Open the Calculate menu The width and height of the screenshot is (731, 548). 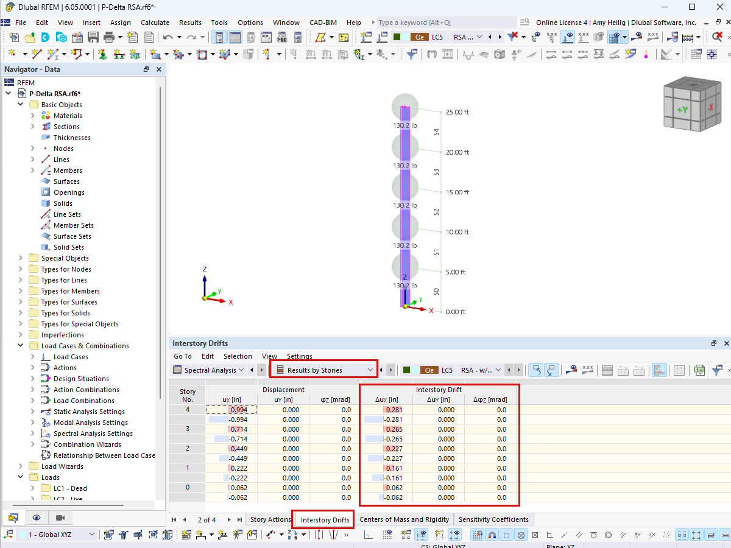point(155,23)
